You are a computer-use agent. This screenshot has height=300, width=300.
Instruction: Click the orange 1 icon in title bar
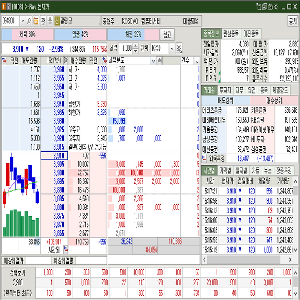point(3,7)
